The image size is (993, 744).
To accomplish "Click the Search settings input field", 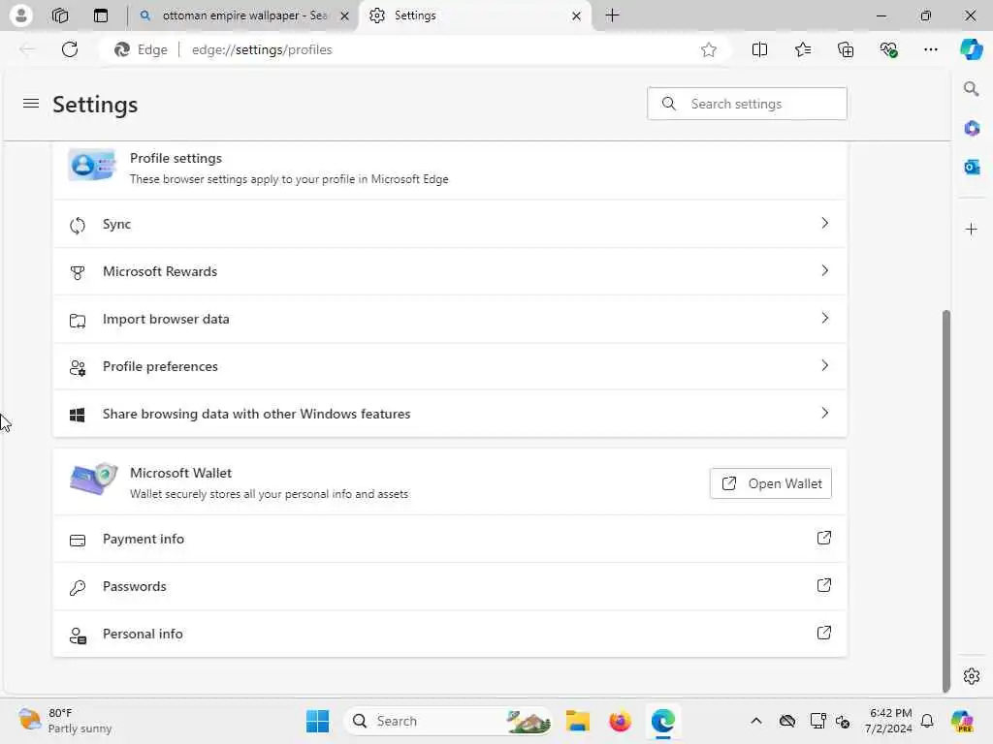I will click(x=747, y=104).
